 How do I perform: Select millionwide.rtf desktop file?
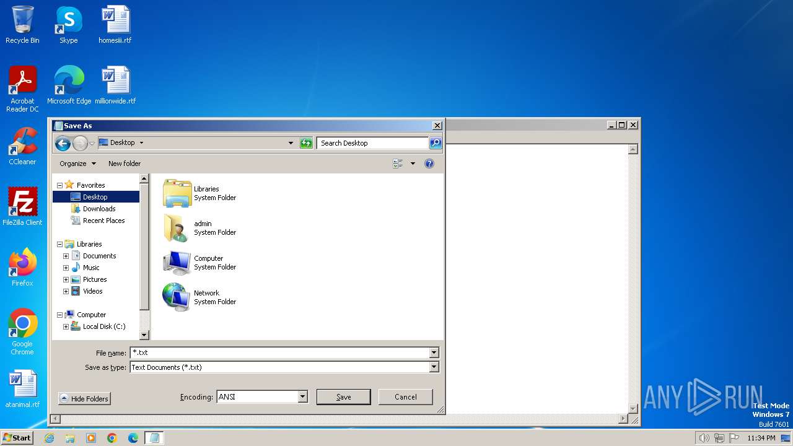115,85
